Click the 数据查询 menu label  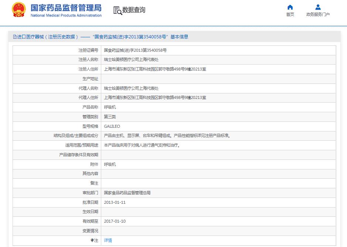(x=133, y=10)
